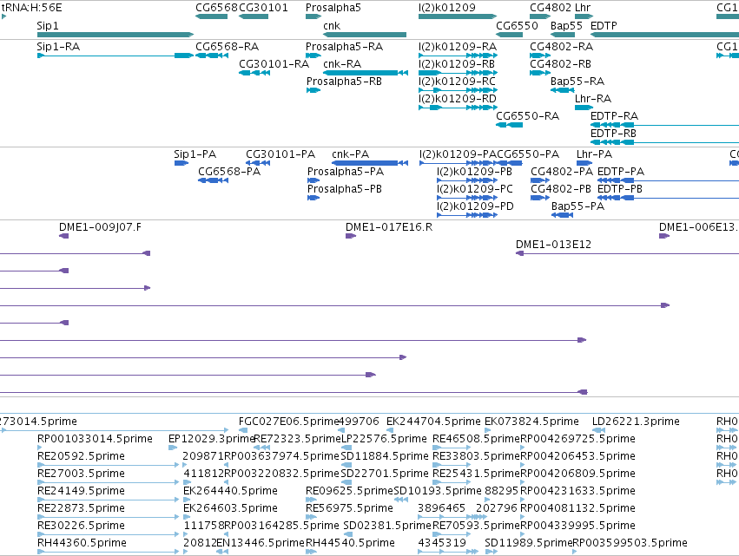739x556 pixels.
Task: Open the CG30101 gene feature
Action: [254, 16]
